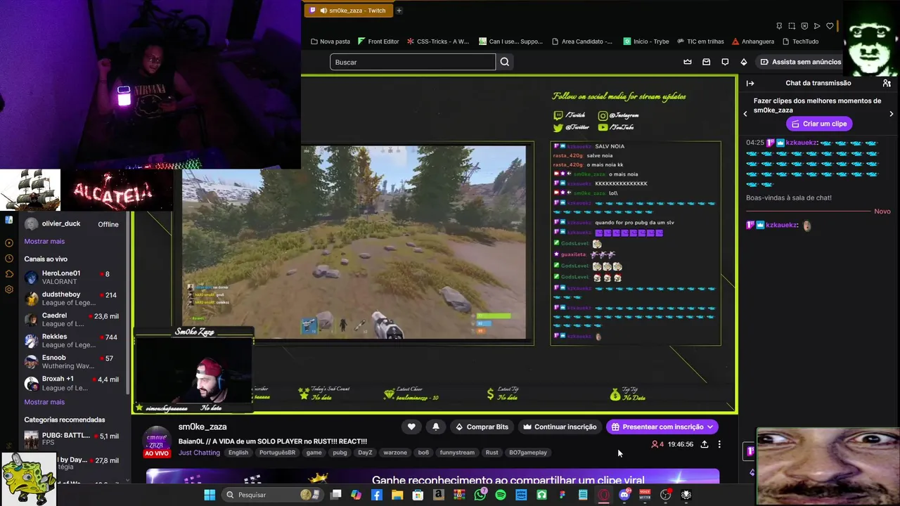
Task: Open CSS-Tricks bookmark
Action: 438,41
